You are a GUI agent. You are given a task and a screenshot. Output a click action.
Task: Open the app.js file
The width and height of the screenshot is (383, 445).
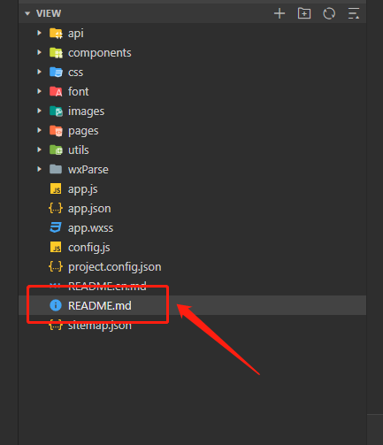click(x=82, y=189)
